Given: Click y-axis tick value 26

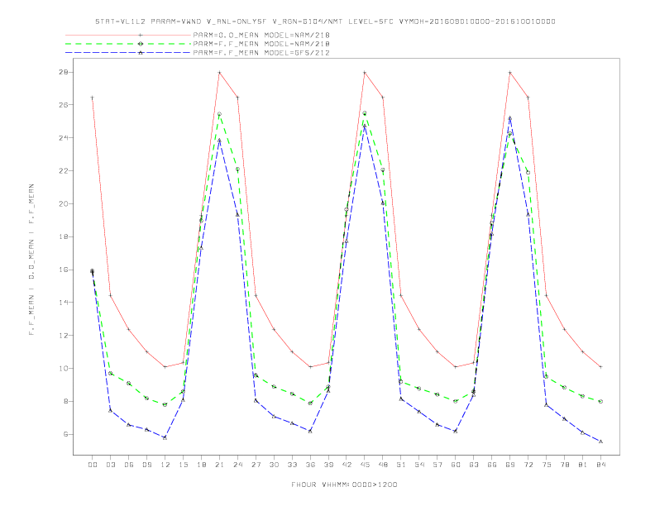Looking at the screenshot, I should (64, 105).
